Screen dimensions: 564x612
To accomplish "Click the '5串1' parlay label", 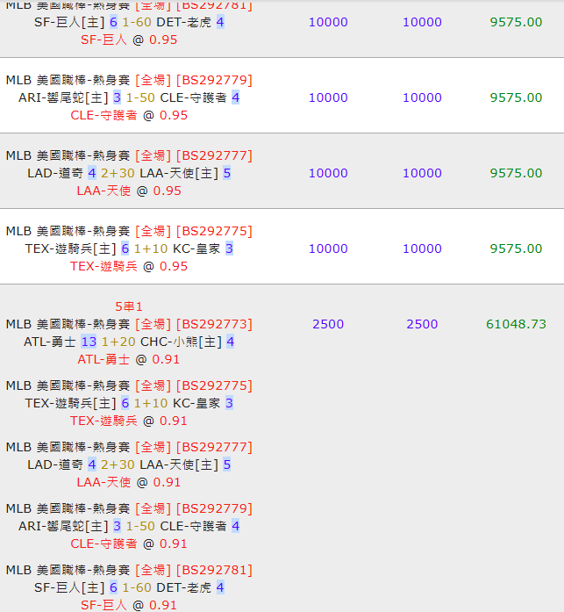I will [x=129, y=306].
